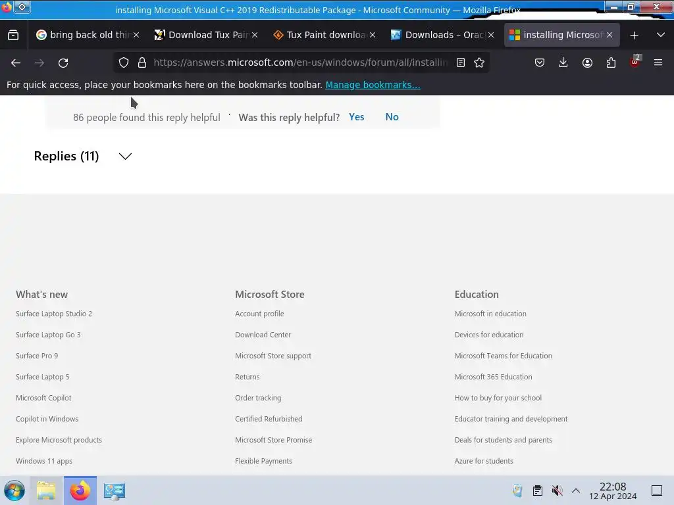
Task: Open the Firefox downloads panel
Action: coord(563,62)
